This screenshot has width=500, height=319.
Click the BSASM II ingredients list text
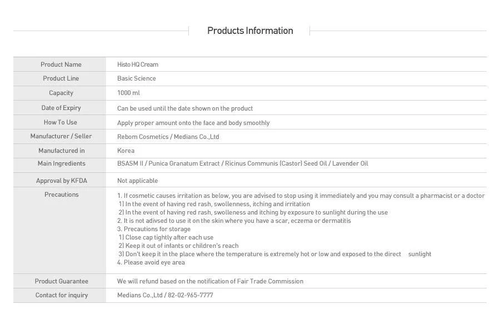pyautogui.click(x=242, y=163)
